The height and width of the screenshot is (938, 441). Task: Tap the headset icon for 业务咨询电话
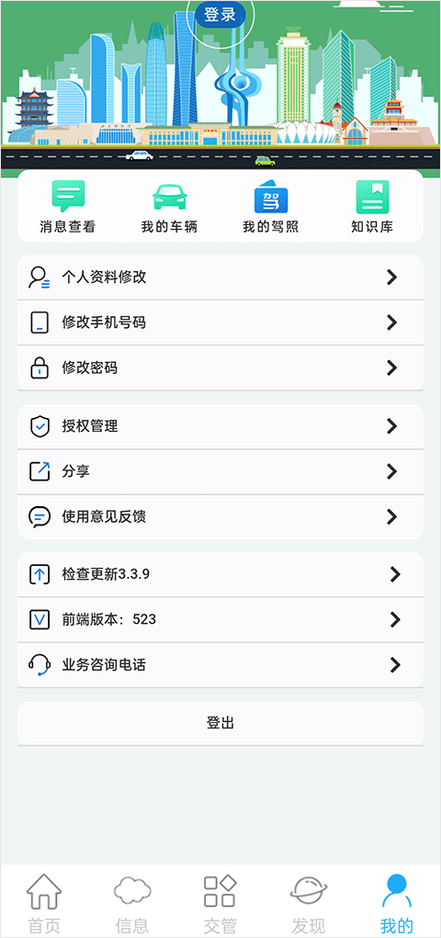[40, 664]
